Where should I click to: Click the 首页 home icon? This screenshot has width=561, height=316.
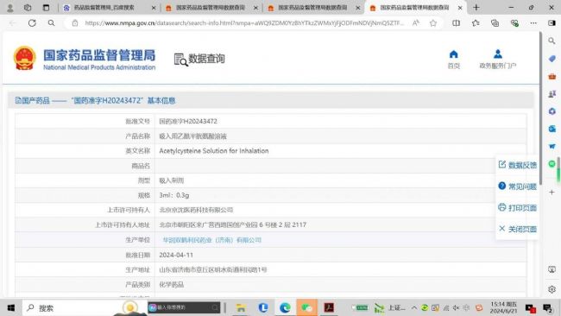[453, 54]
